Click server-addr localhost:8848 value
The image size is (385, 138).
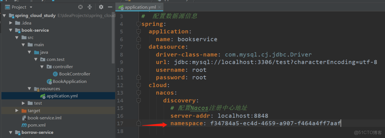coord(243,116)
